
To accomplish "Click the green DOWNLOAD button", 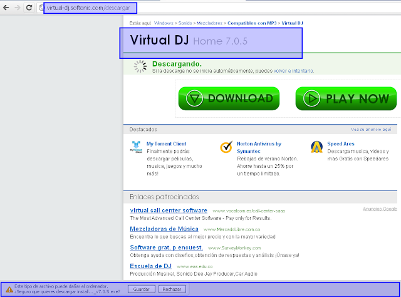I will 229,98.
